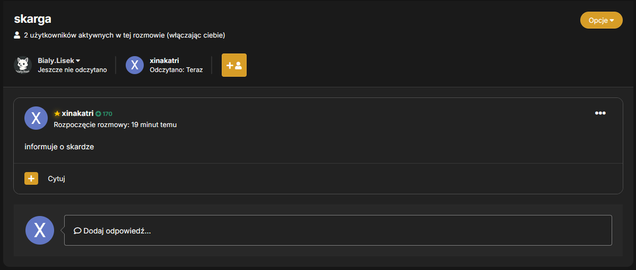Click the add participant icon button
The width and height of the screenshot is (636, 270).
(x=234, y=65)
